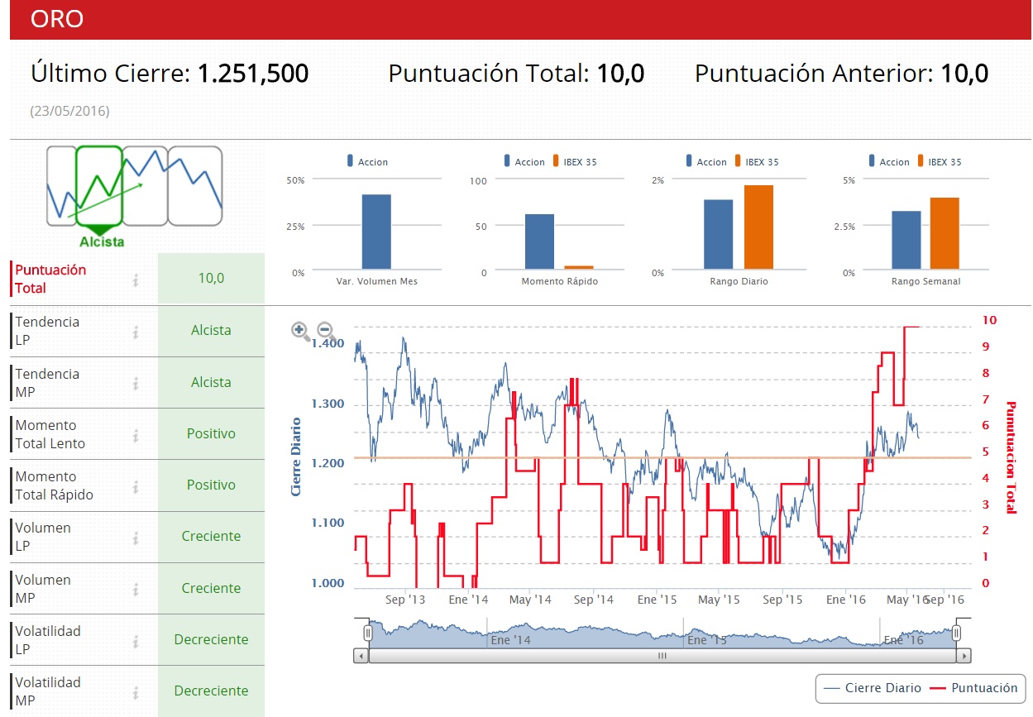
Task: Click the orange IBEX 35 bar in Rango Semanal
Action: pos(945,233)
